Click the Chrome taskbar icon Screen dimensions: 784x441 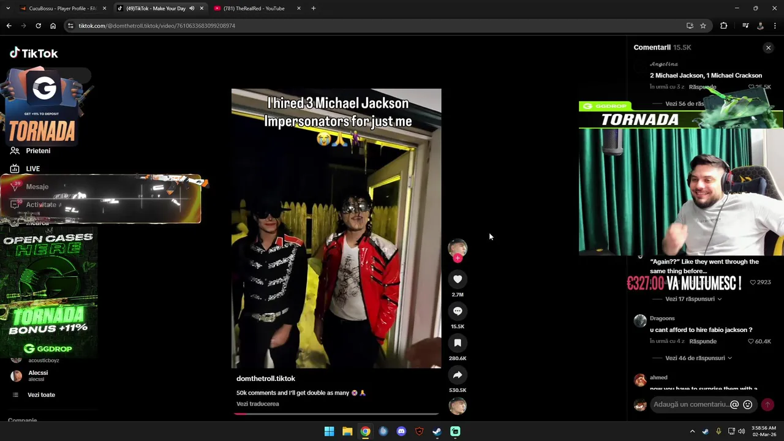[x=365, y=431]
